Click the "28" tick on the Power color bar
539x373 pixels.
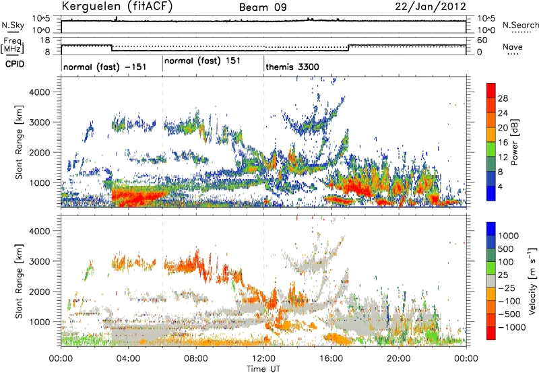(503, 98)
